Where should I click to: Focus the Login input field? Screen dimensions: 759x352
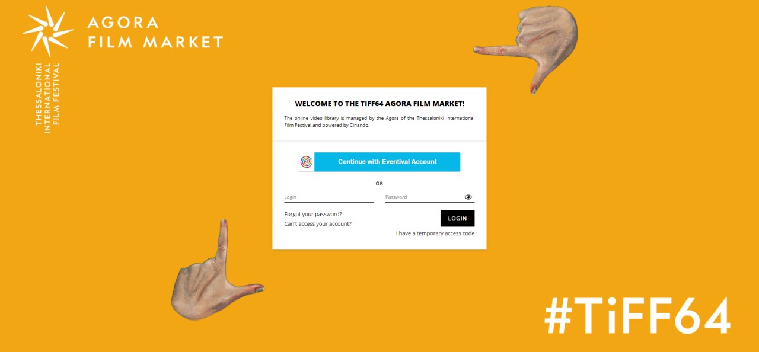tap(329, 197)
